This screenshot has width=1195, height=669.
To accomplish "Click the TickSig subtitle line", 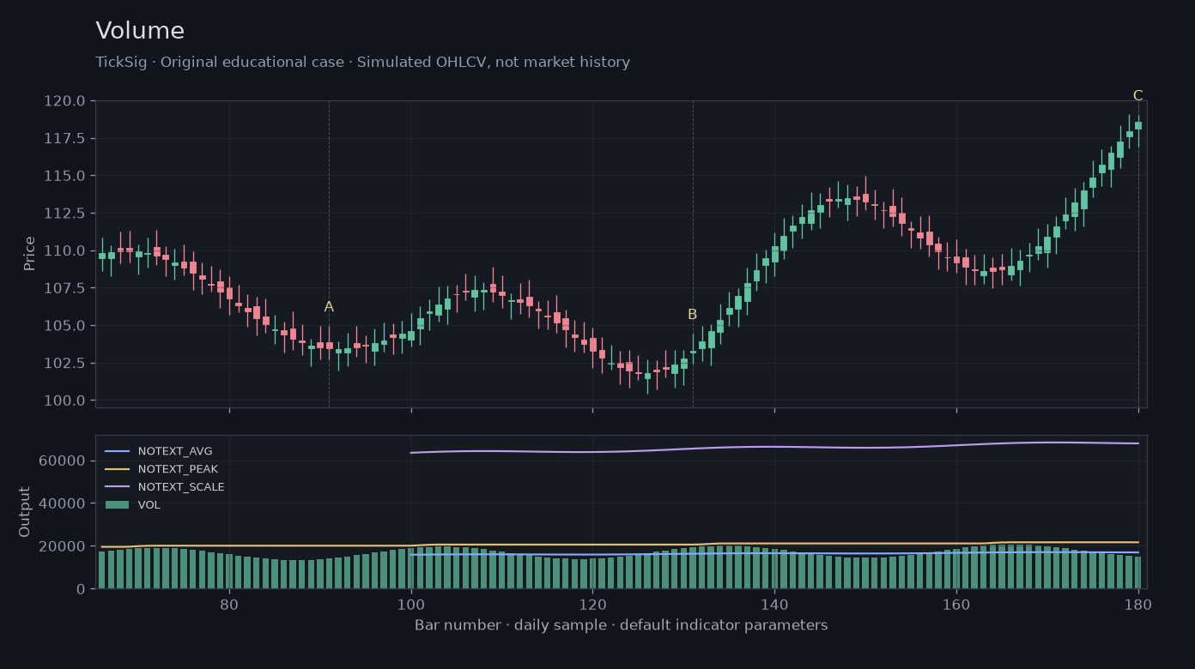I will 362,63.
